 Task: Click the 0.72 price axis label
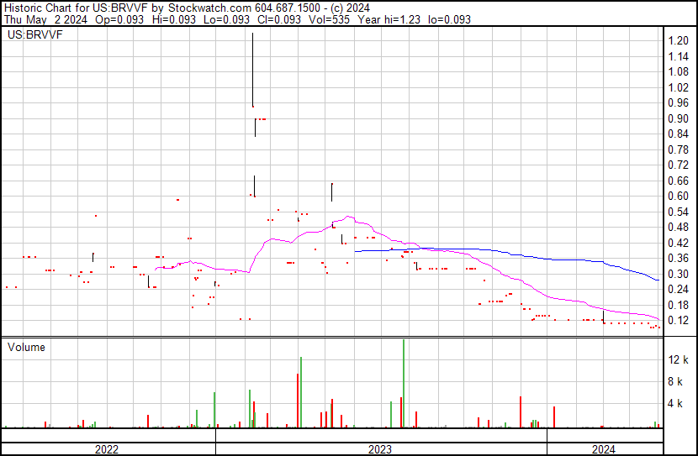678,165
